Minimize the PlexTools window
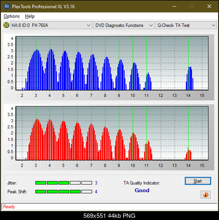Screen dimensions: 219x220 point(174,7)
